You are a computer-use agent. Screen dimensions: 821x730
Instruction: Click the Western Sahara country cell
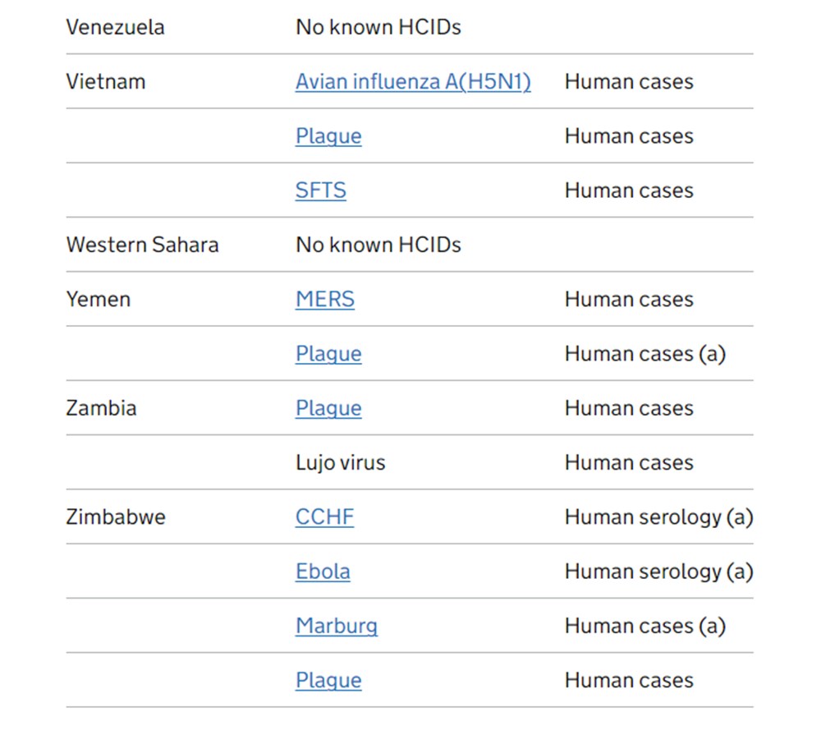click(142, 245)
